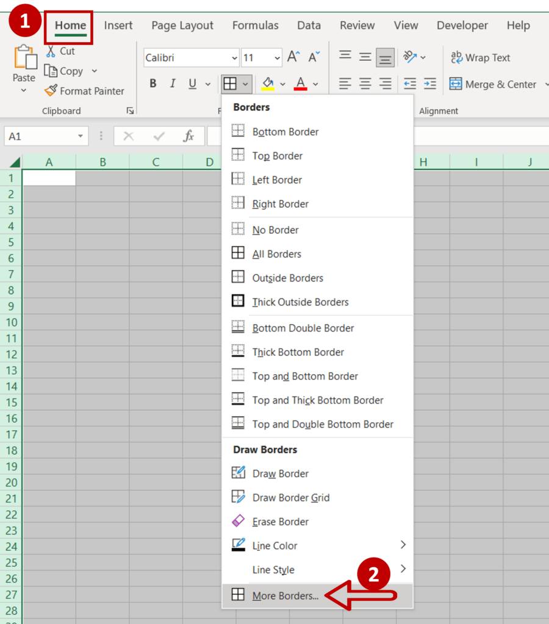The width and height of the screenshot is (549, 624).
Task: Enable Wrap Text
Action: pos(480,57)
